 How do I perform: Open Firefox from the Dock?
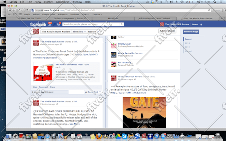coord(99,136)
